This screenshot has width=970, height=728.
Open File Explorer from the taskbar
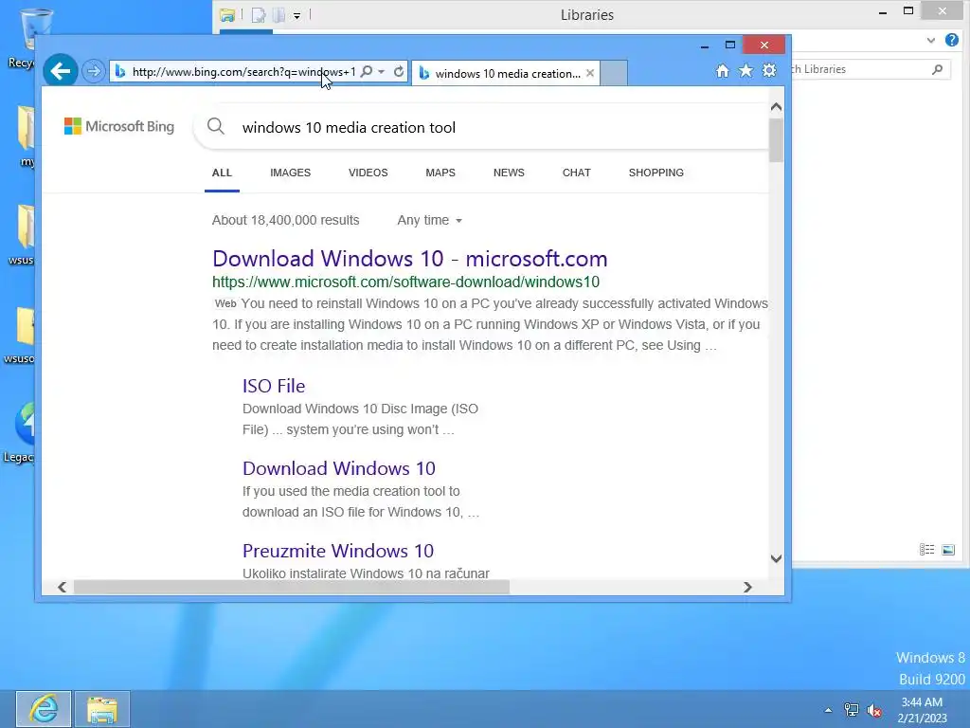(x=102, y=709)
